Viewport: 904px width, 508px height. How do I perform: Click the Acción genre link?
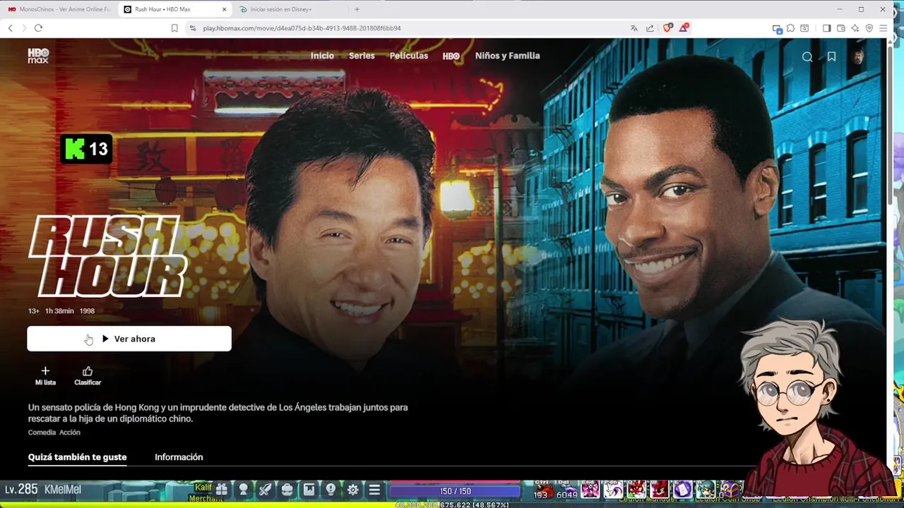(x=70, y=433)
